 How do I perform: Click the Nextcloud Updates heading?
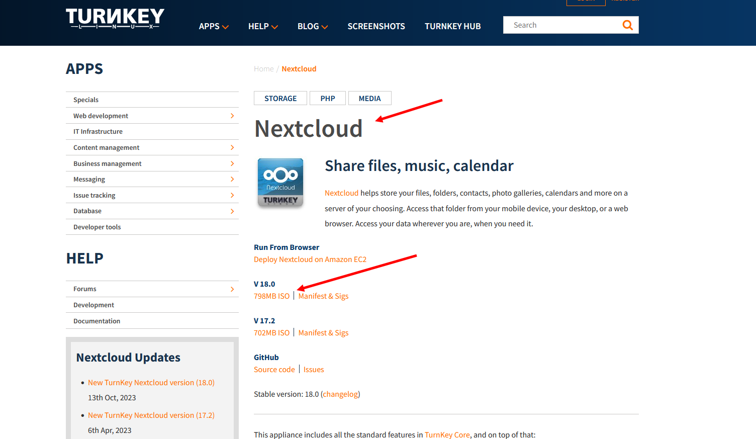(x=128, y=358)
